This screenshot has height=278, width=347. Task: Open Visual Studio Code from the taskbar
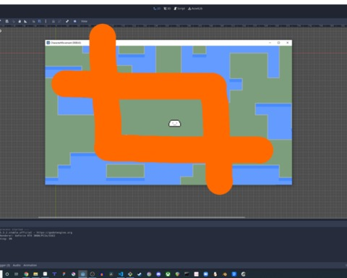tap(121, 274)
